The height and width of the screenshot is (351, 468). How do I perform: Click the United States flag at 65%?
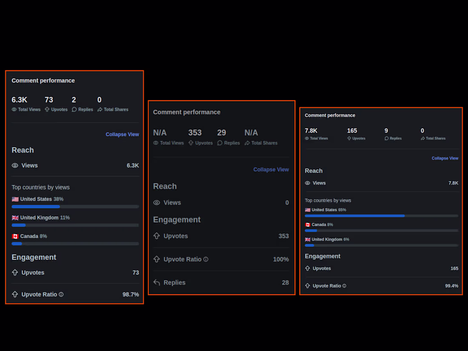coord(308,210)
